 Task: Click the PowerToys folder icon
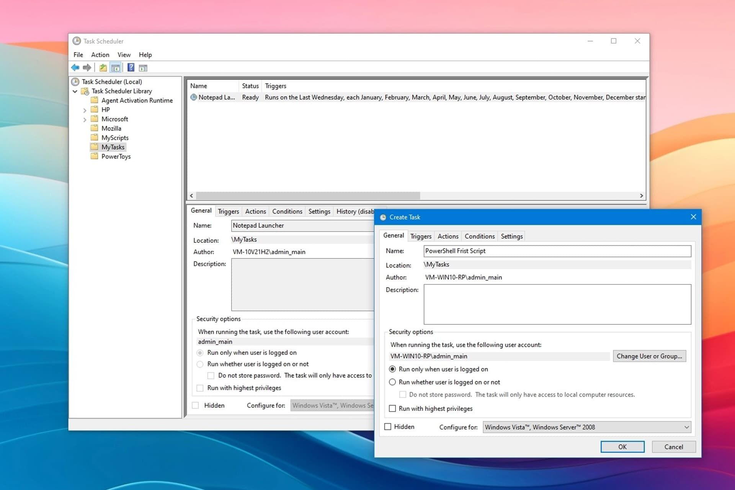[95, 156]
